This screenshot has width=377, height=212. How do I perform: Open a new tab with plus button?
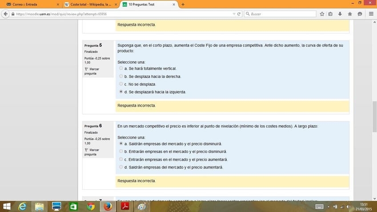[x=183, y=4]
